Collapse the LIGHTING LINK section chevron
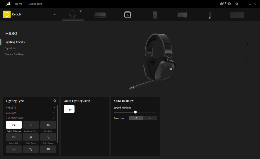 point(54,118)
